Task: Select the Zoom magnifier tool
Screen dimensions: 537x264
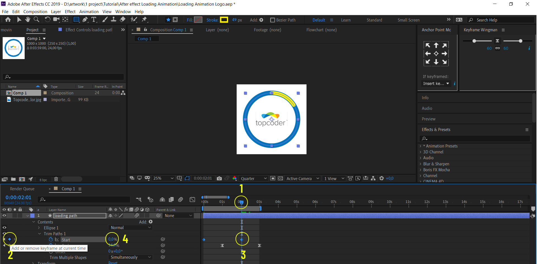Action: click(x=36, y=20)
